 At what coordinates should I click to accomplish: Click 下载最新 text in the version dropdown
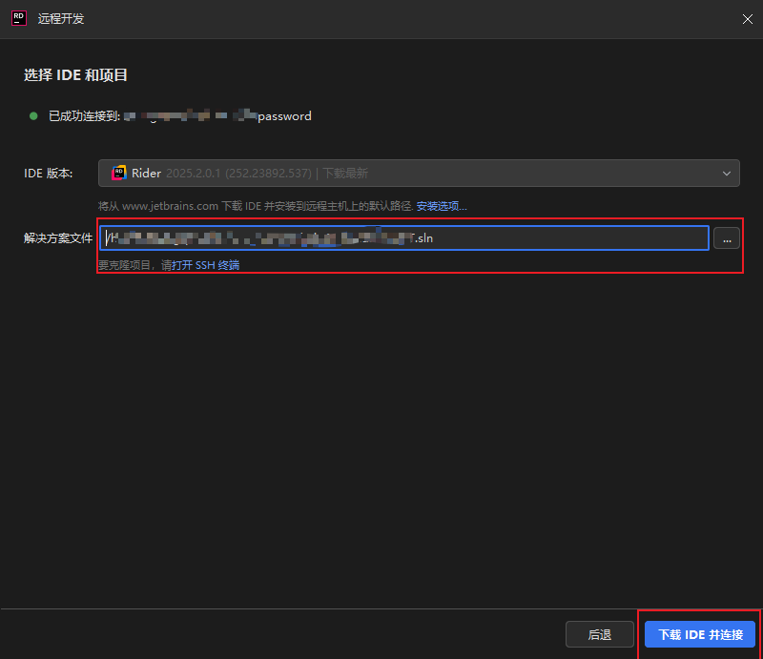coord(347,174)
